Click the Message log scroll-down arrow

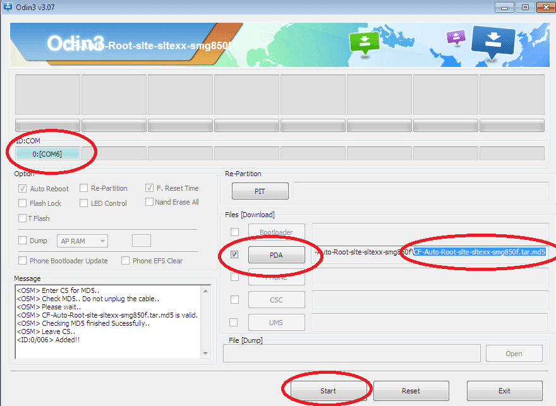206,354
